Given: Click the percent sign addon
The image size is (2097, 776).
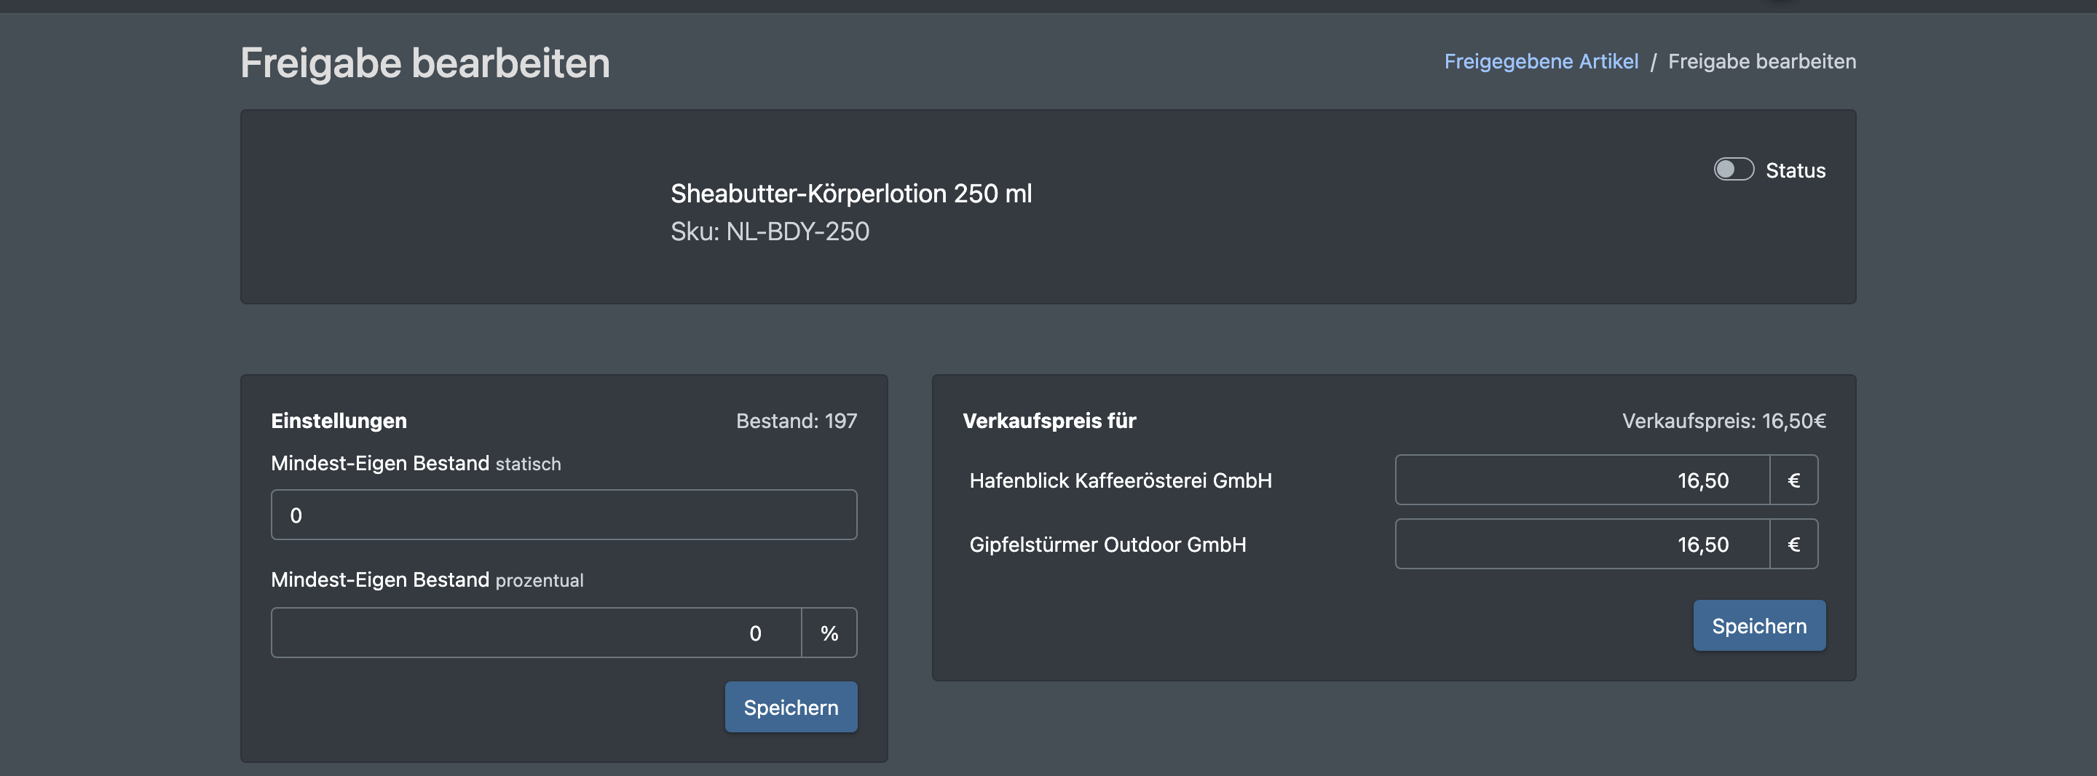Looking at the screenshot, I should (x=829, y=633).
